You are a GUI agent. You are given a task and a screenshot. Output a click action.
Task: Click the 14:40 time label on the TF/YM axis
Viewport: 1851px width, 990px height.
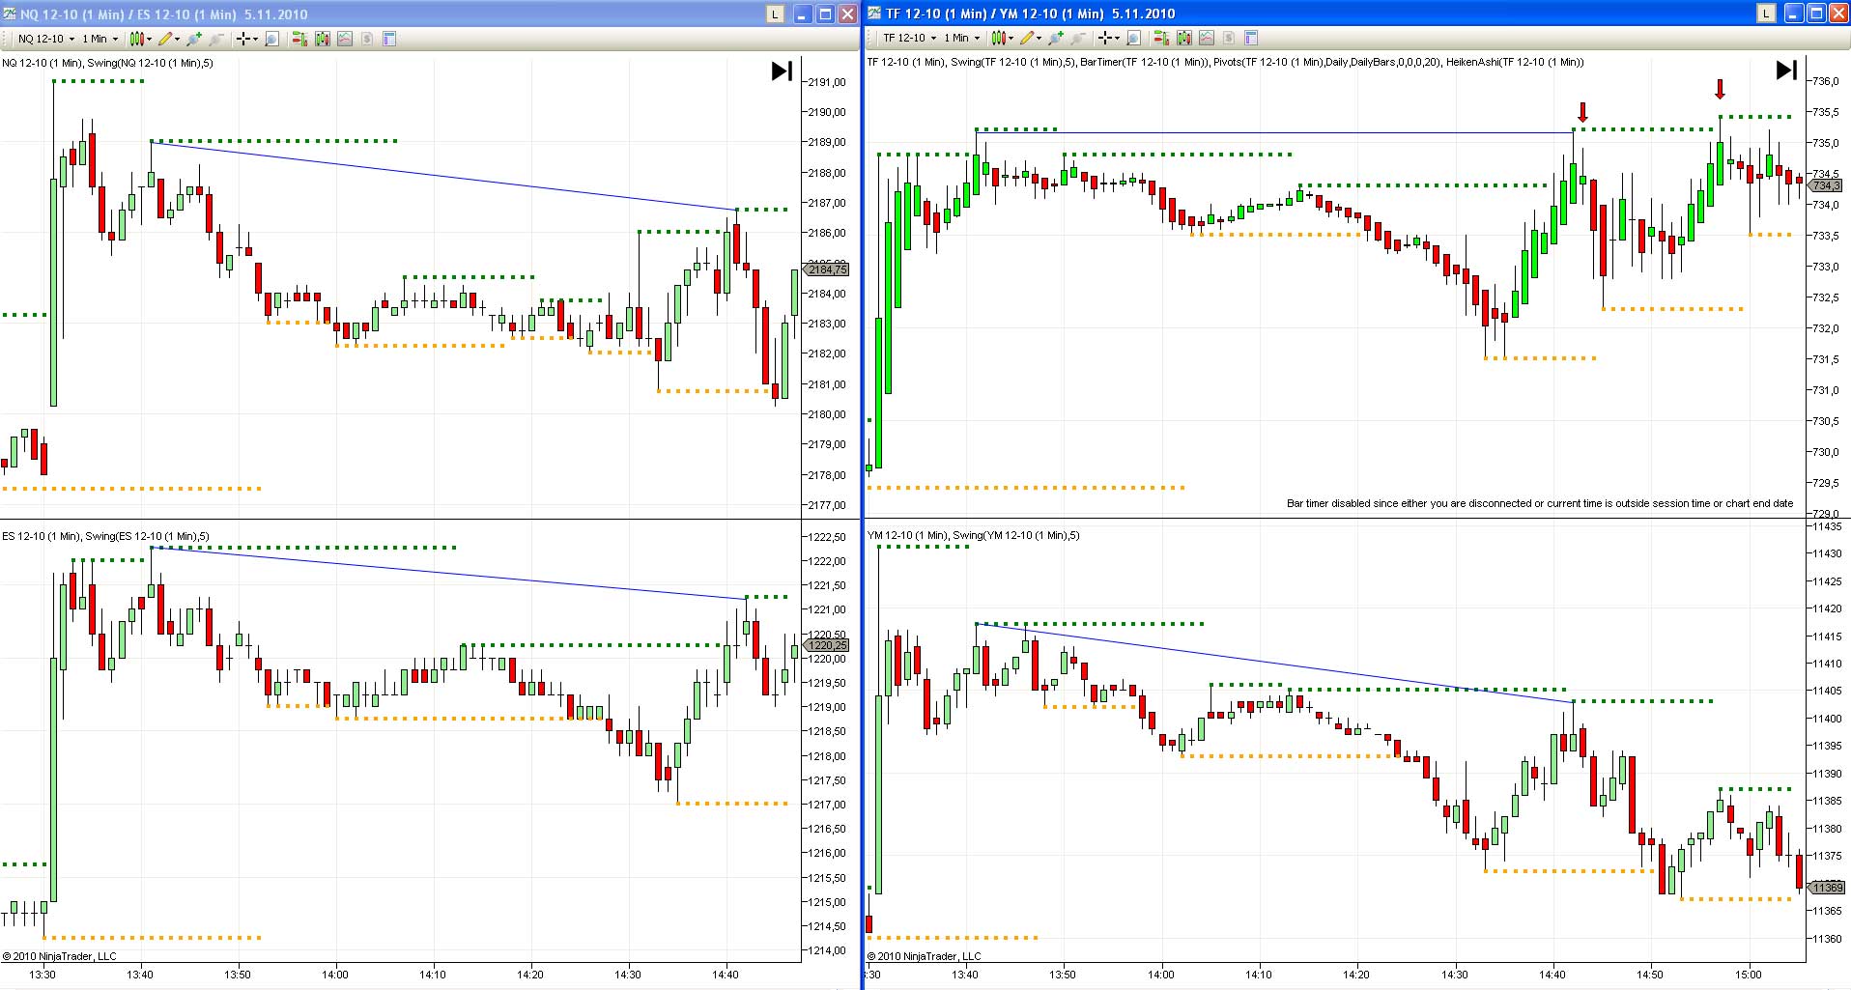pos(1552,975)
